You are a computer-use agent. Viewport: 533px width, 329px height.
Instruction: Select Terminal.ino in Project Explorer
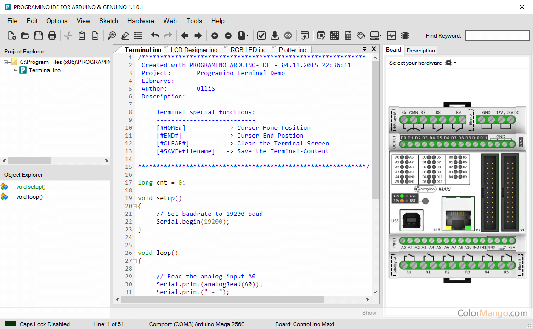[x=45, y=70]
